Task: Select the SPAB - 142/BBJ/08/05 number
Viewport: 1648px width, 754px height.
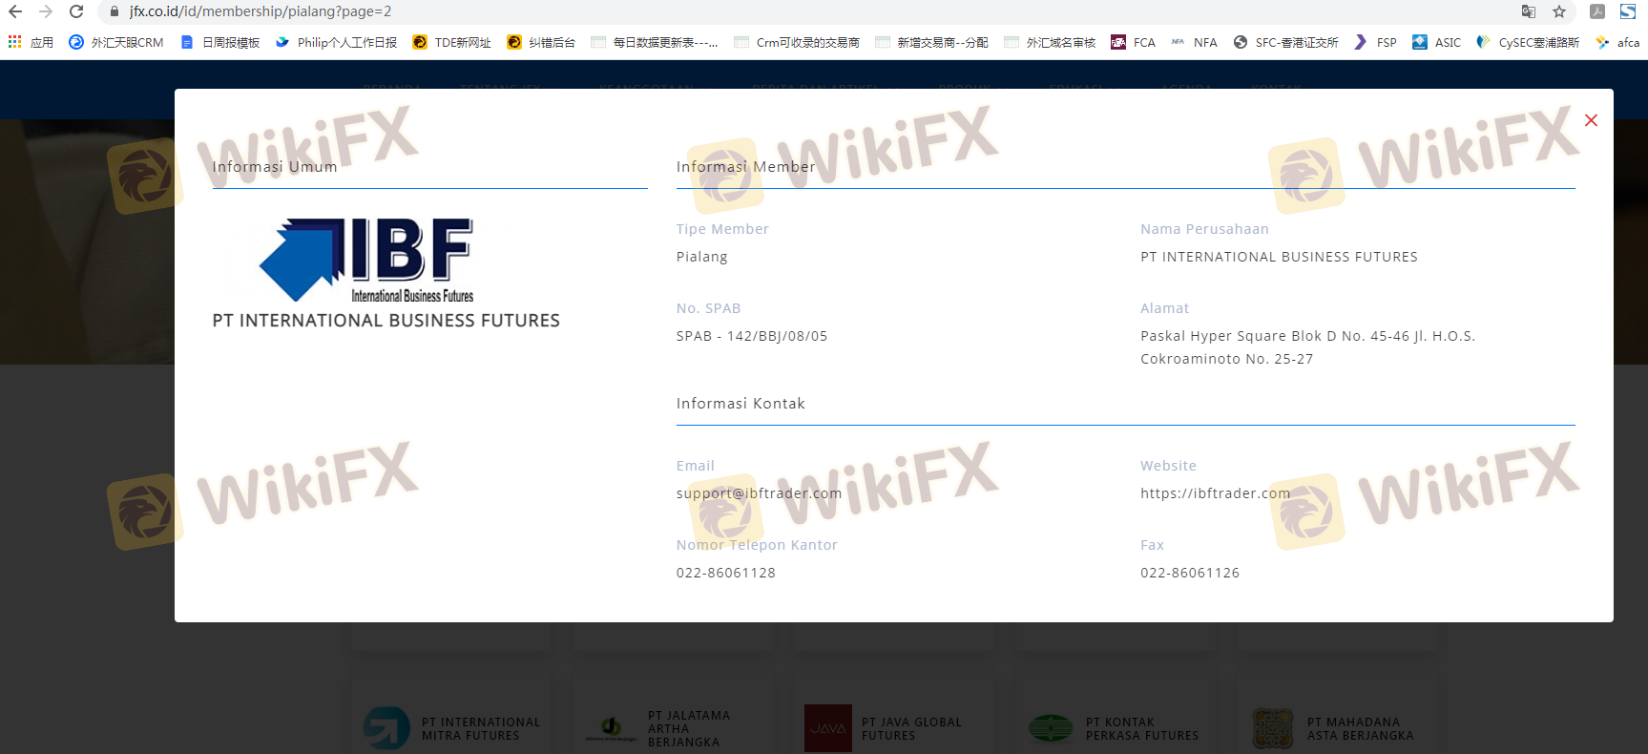Action: 752,336
